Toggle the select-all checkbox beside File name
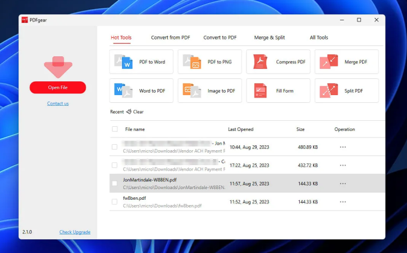The image size is (407, 253). (115, 129)
